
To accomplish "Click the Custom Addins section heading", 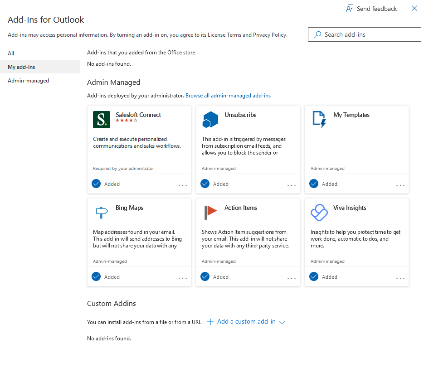I will [112, 304].
